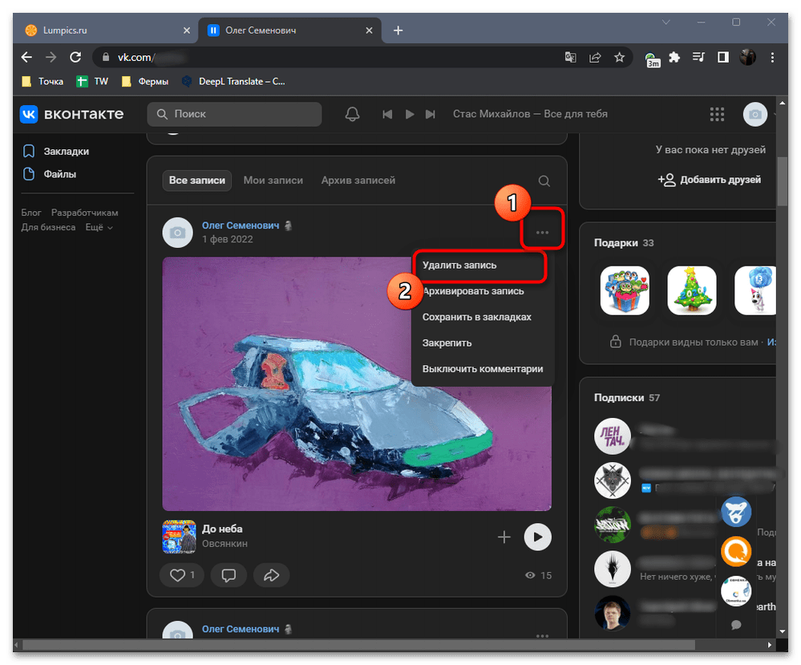Click the browser forward arrow
Screen dimensions: 801x665
pos(51,57)
